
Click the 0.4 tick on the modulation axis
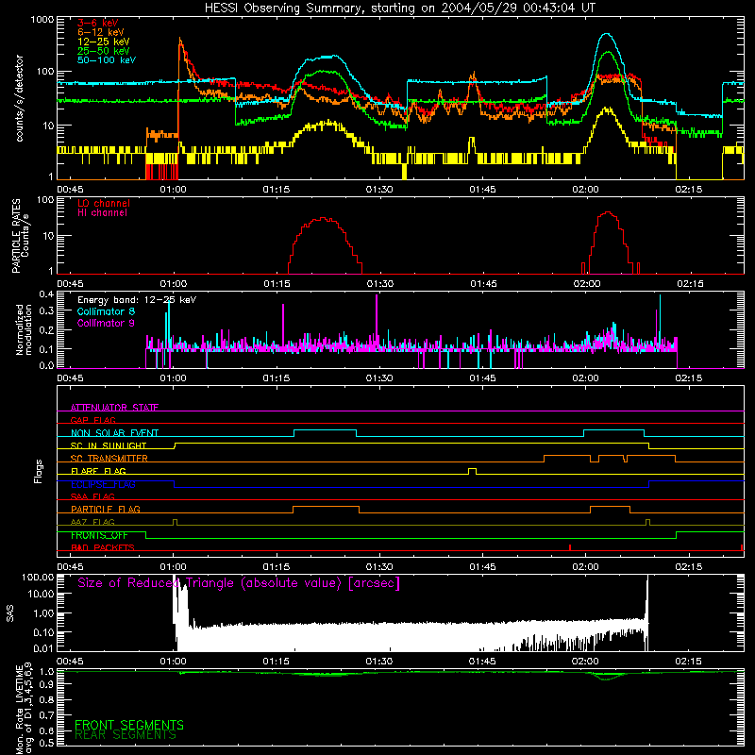[x=46, y=294]
